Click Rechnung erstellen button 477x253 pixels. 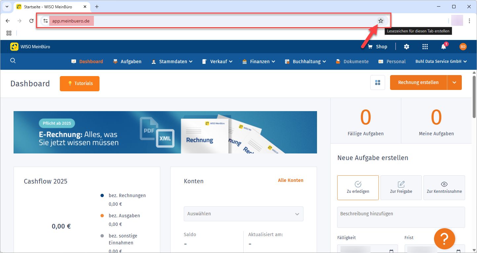[x=418, y=82]
